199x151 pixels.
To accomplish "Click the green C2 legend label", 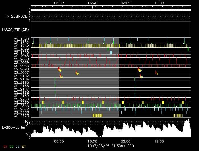I will tap(12, 146).
